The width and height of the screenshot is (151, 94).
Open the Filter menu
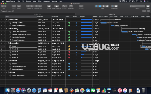pos(40,1)
